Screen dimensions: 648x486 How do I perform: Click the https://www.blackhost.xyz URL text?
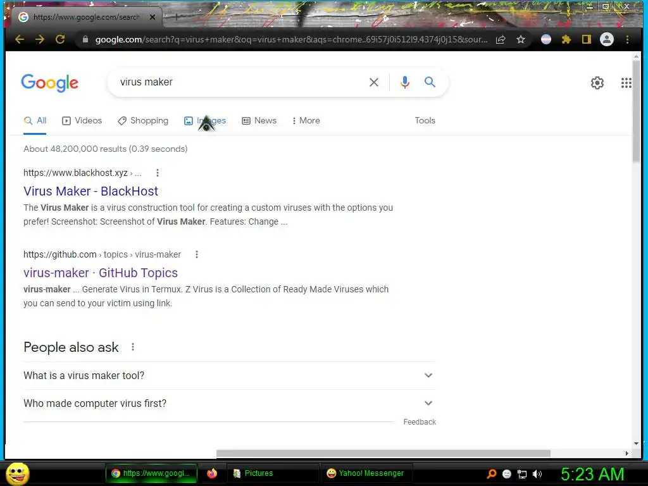pos(75,173)
